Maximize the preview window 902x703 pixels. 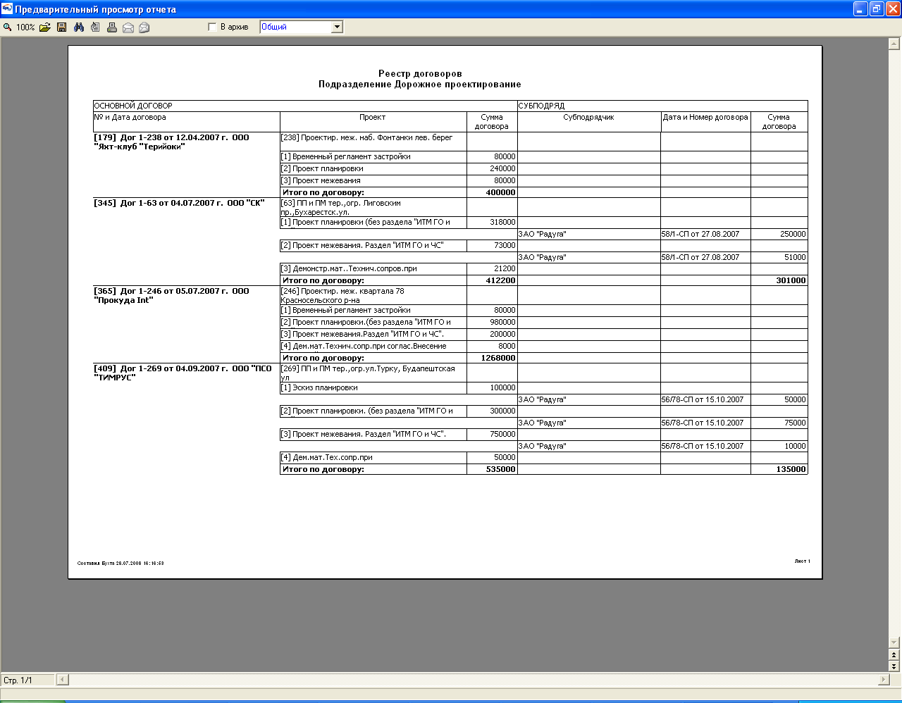click(x=877, y=9)
